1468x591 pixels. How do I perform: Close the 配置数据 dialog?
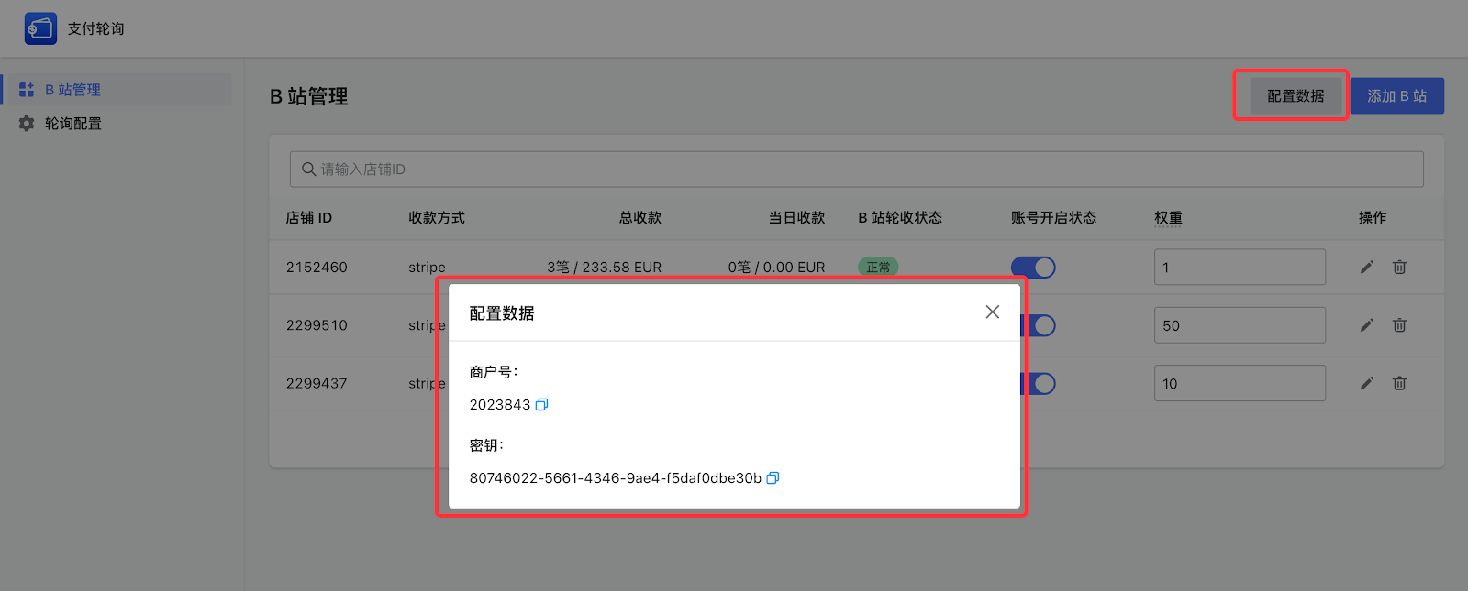tap(992, 312)
